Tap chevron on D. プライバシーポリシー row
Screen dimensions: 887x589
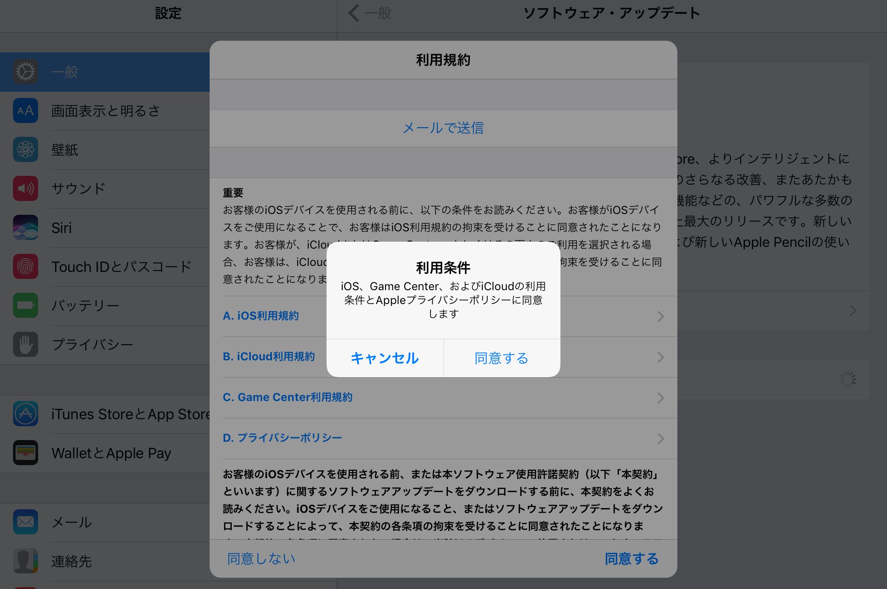660,439
